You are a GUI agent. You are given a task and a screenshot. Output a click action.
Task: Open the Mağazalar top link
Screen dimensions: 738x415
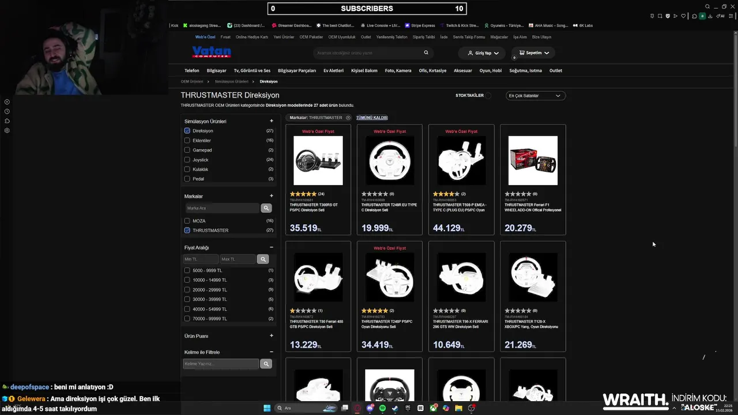(x=499, y=37)
